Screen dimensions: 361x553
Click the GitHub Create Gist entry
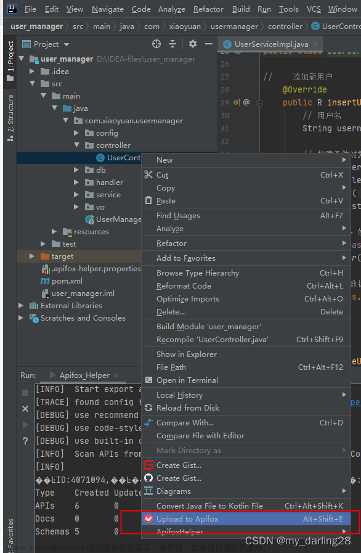246,478
